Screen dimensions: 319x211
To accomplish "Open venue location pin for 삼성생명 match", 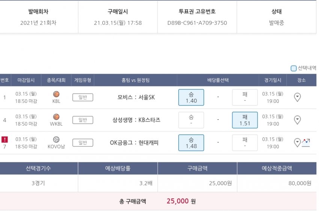I will [297, 120].
